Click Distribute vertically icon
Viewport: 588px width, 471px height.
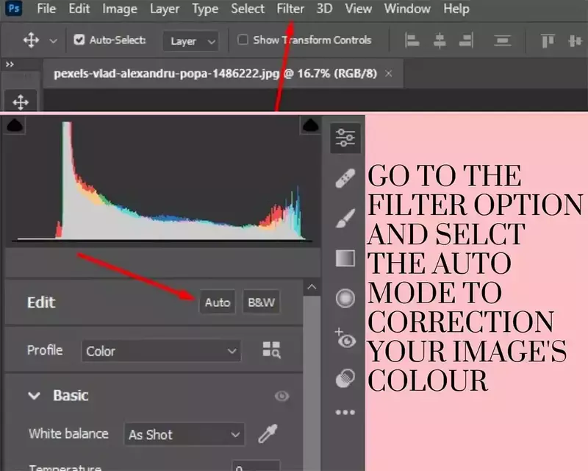click(x=503, y=40)
